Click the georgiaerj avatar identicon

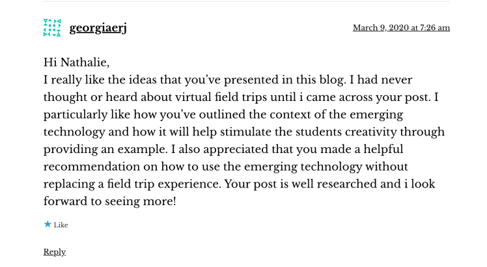pyautogui.click(x=52, y=27)
